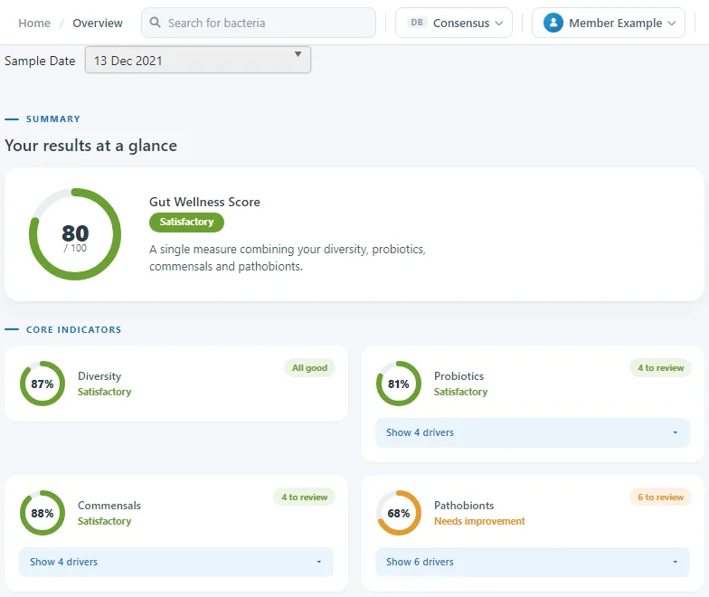Open the Sample Date dropdown
Image resolution: width=709 pixels, height=597 pixels.
[x=198, y=60]
